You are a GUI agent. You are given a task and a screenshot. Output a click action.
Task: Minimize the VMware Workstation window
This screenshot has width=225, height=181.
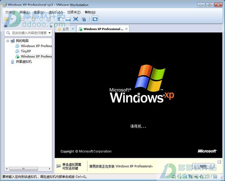coord(201,5)
